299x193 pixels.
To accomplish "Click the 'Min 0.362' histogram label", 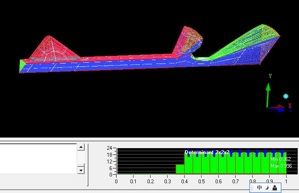I will [x=280, y=159].
